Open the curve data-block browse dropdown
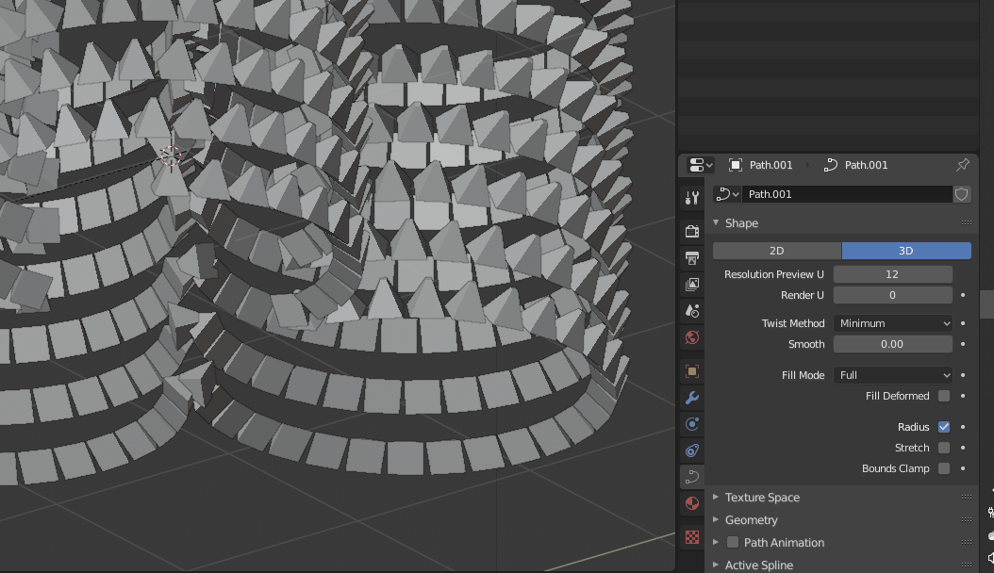Viewport: 994px width, 573px height. click(727, 194)
